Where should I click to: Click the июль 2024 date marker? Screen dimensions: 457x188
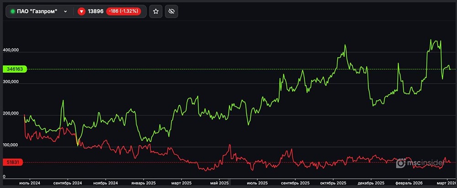[30, 183]
